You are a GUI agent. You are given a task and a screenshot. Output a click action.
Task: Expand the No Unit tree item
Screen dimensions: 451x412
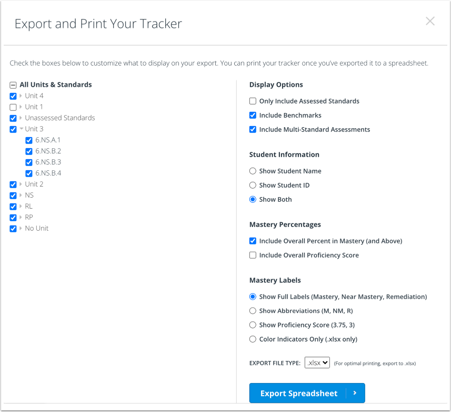coord(21,228)
